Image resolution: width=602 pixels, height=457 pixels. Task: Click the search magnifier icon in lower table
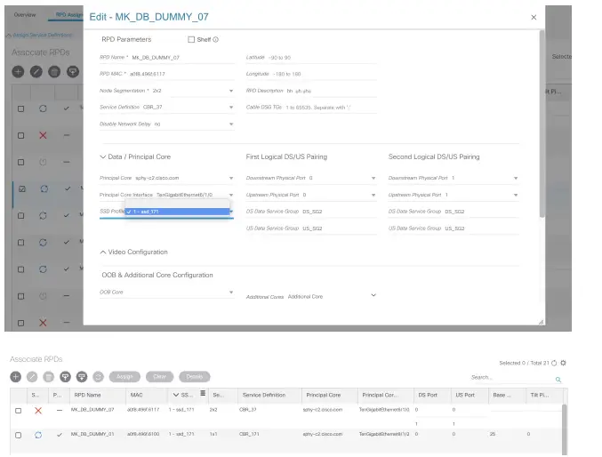(x=558, y=379)
